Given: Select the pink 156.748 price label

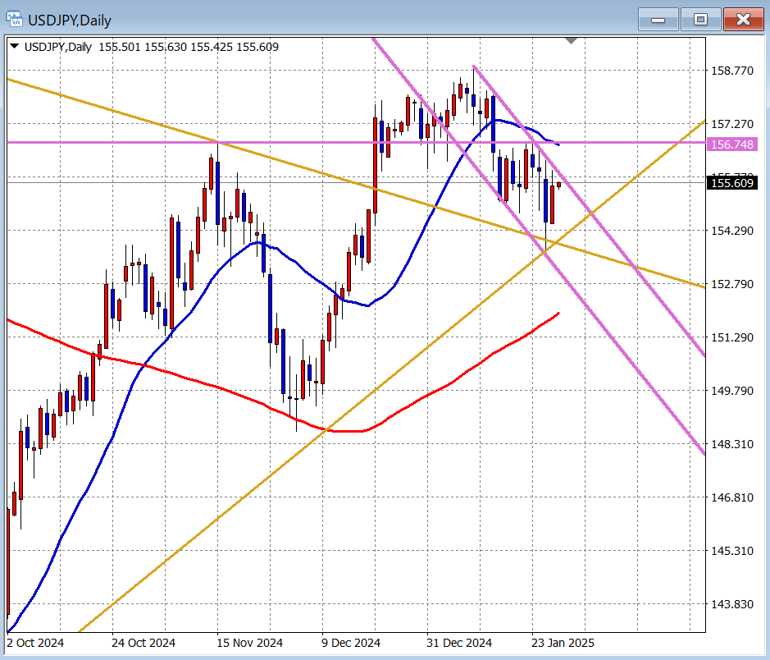Looking at the screenshot, I should tap(731, 144).
